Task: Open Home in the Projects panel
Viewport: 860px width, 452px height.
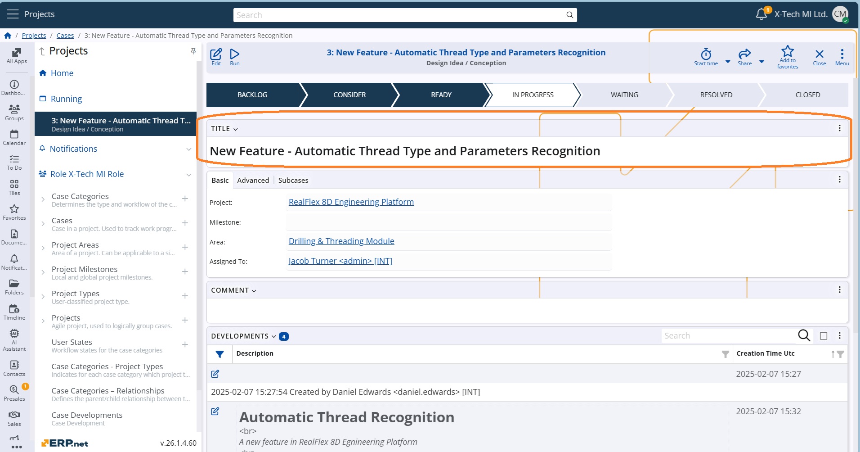Action: [62, 73]
